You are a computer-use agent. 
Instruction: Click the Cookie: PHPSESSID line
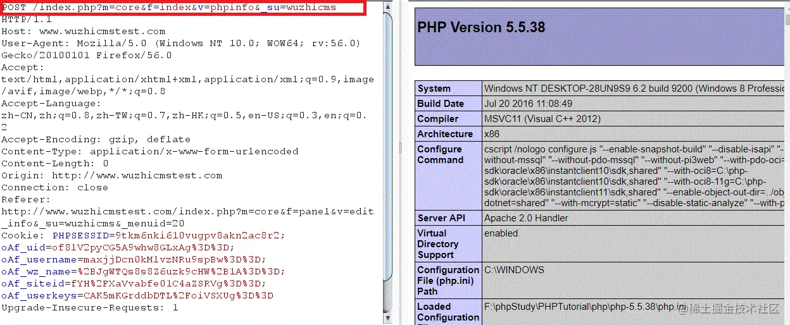coord(143,235)
